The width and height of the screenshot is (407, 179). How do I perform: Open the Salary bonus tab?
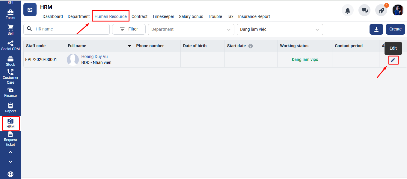(x=191, y=16)
